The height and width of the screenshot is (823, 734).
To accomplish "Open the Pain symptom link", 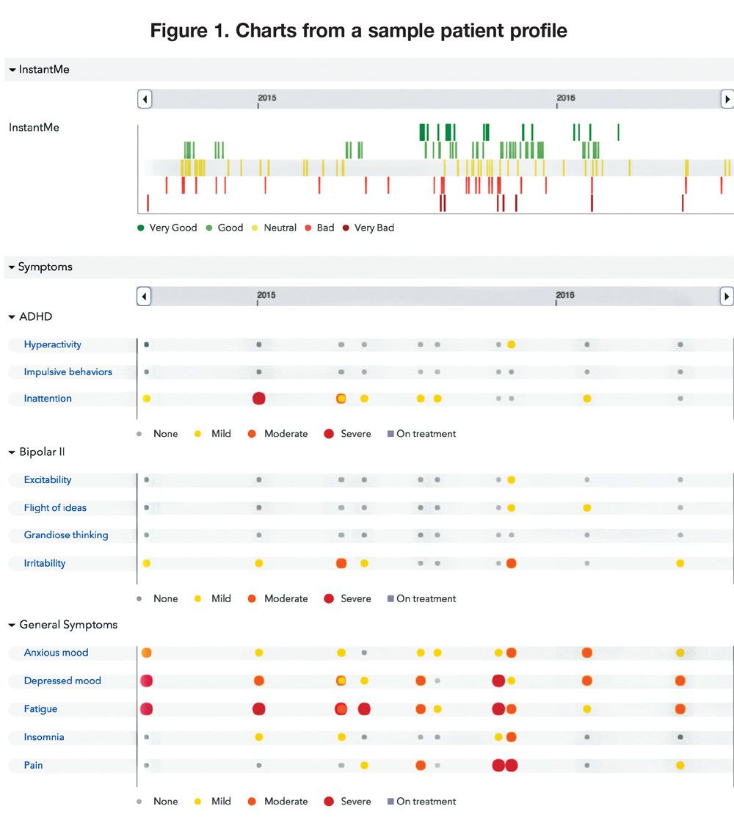I will [x=33, y=765].
